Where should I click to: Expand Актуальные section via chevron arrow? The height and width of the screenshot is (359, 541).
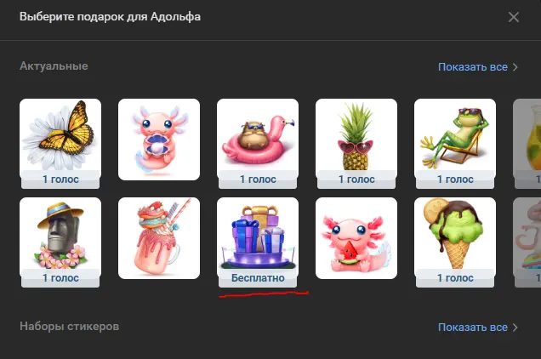(x=515, y=67)
